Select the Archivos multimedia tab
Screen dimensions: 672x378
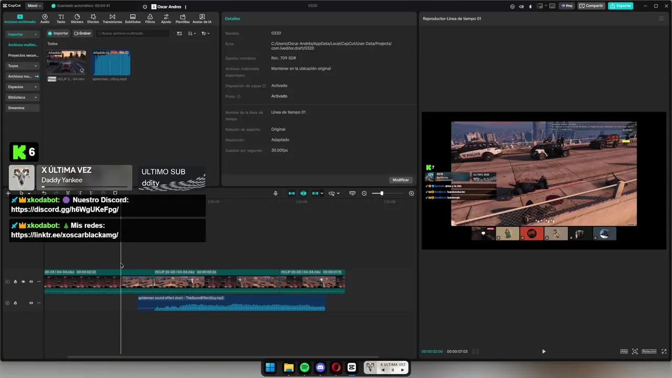(x=20, y=19)
